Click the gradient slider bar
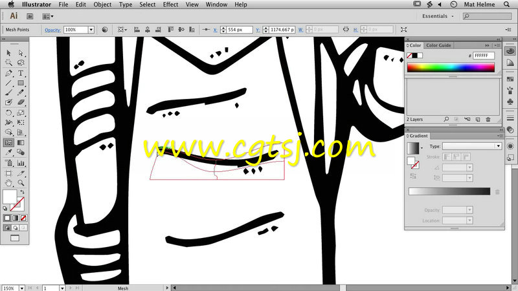518x291 pixels. point(449,191)
